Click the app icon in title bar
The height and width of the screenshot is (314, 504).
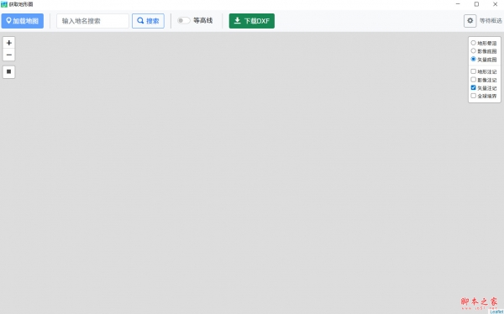4,4
